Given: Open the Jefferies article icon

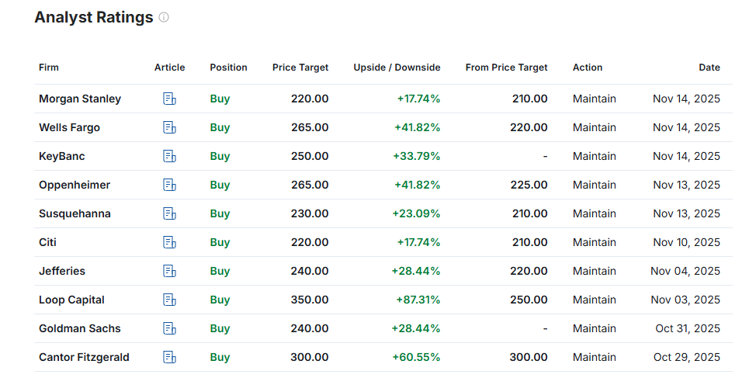Looking at the screenshot, I should click(169, 271).
